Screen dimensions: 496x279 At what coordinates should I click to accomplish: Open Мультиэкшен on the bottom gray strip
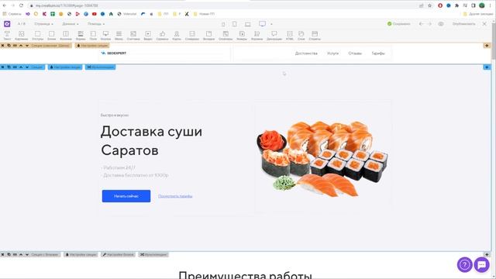pyautogui.click(x=153, y=254)
